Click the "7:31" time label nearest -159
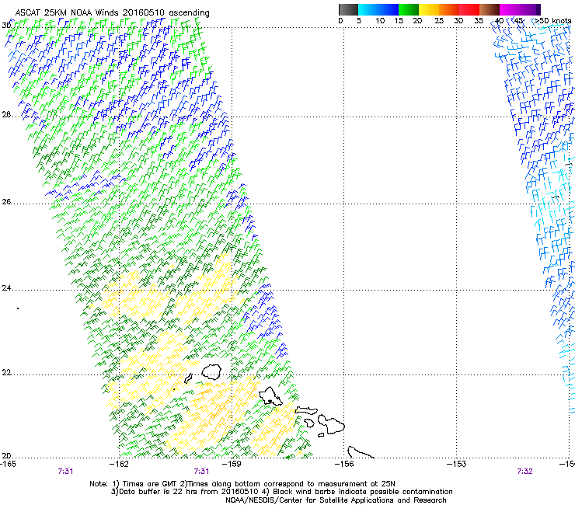The height and width of the screenshot is (505, 575). click(x=201, y=472)
